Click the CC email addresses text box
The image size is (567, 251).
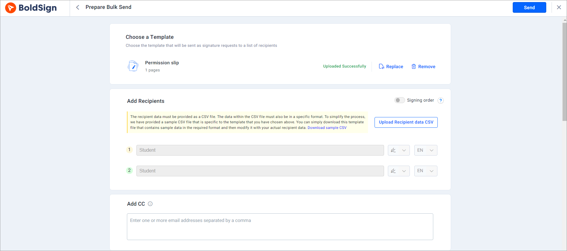click(280, 227)
